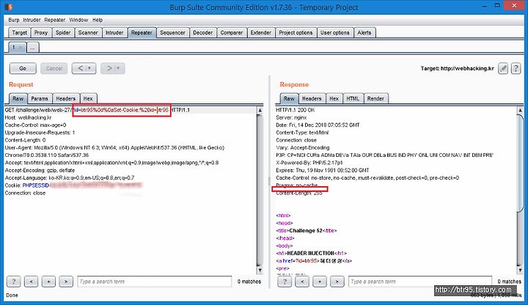Step back with the < history button
This screenshot has width=528, height=305.
pos(80,68)
